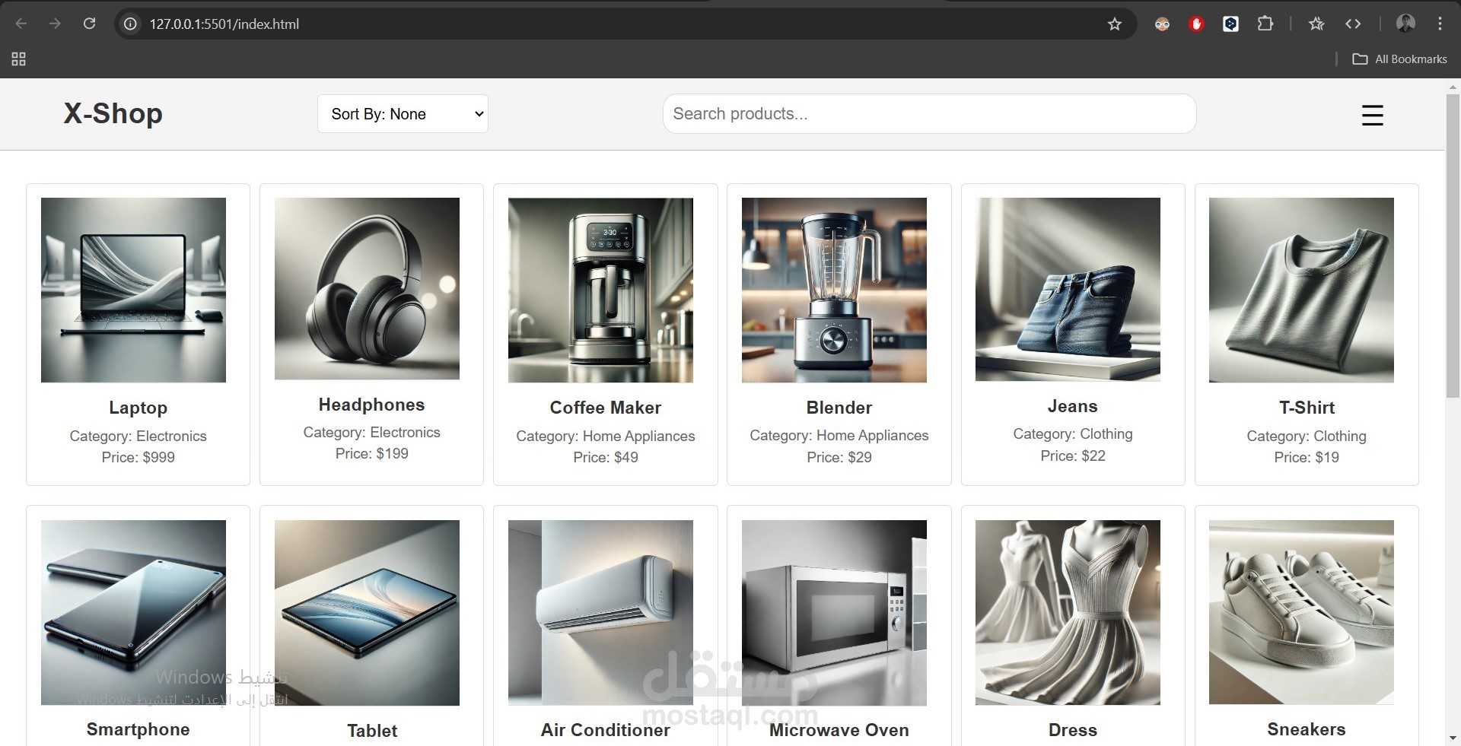Open the bookmarks star list icon
Image resolution: width=1461 pixels, height=746 pixels.
[x=1316, y=24]
